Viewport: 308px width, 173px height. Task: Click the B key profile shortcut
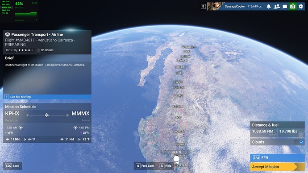click(203, 7)
